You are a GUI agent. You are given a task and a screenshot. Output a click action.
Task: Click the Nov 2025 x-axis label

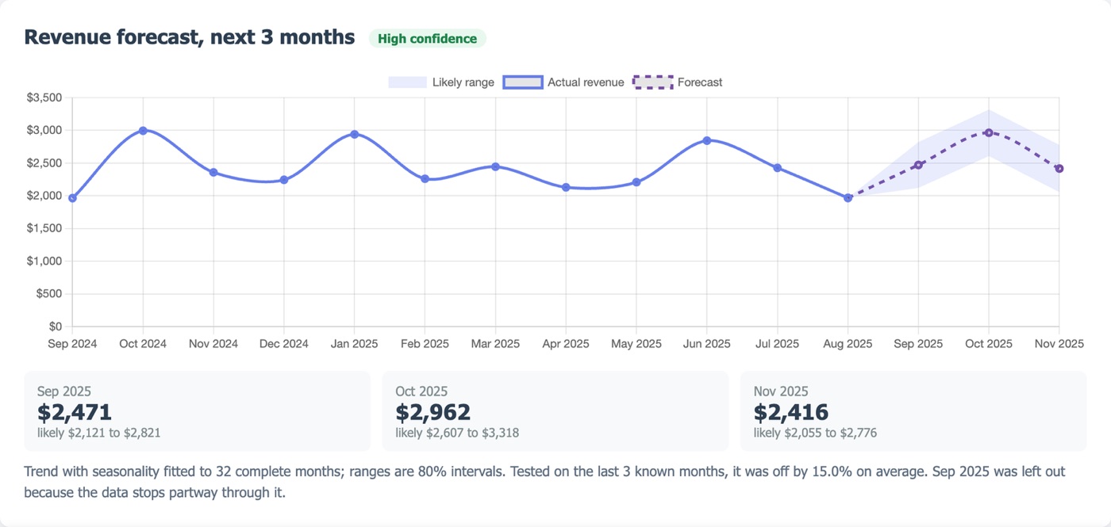click(x=1059, y=344)
